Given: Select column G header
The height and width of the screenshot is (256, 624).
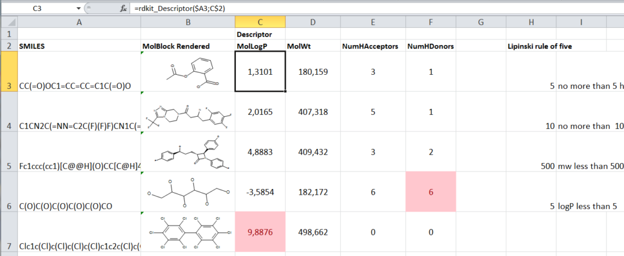Looking at the screenshot, I should [481, 22].
